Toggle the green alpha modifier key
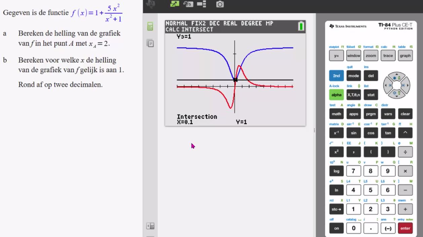Screen dimensions: 423x237 [336, 95]
